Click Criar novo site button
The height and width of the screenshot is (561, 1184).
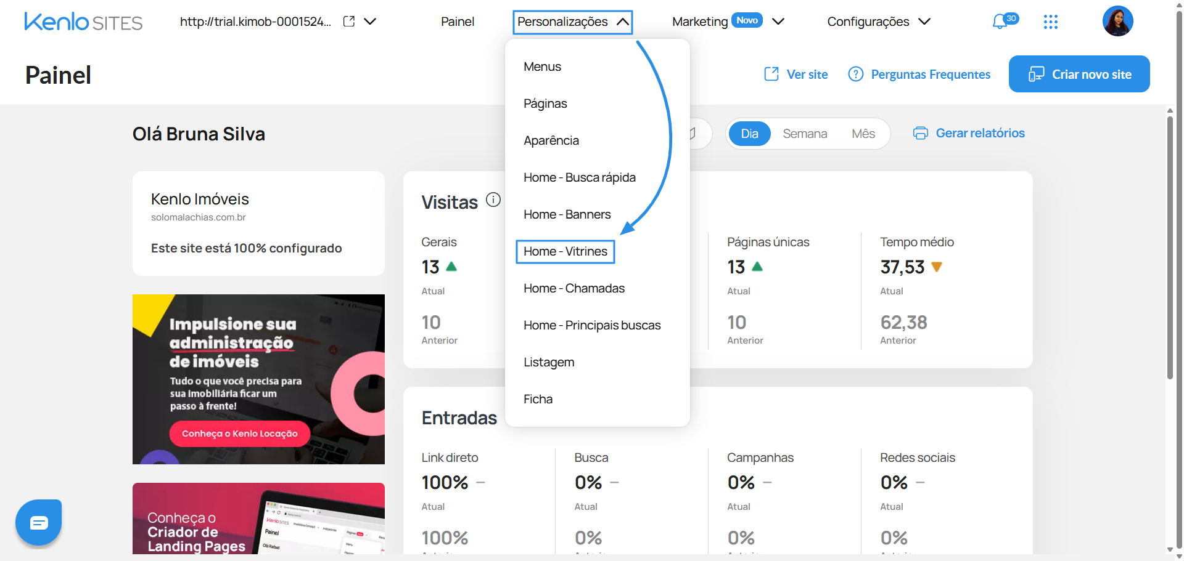(1079, 74)
